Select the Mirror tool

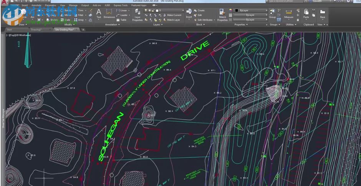pos(66,15)
